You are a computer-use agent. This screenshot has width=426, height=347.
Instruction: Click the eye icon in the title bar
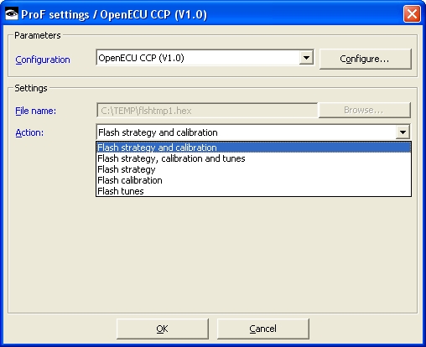(12, 13)
